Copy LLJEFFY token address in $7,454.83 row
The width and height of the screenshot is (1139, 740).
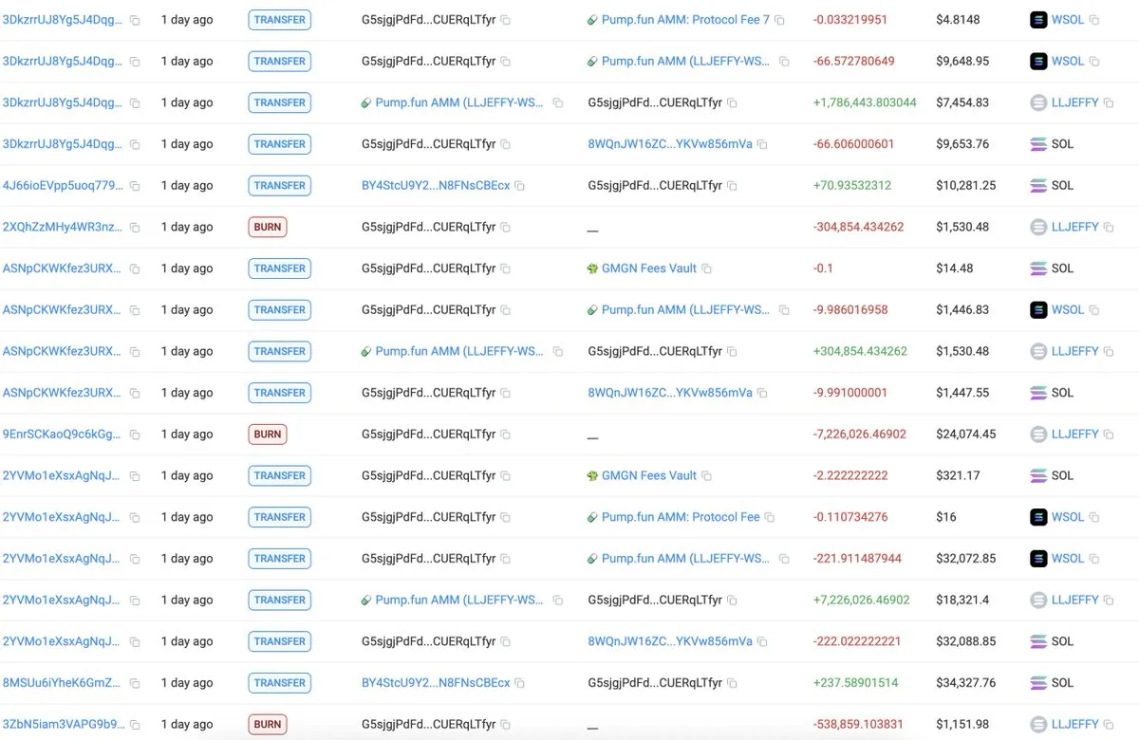(x=1109, y=102)
